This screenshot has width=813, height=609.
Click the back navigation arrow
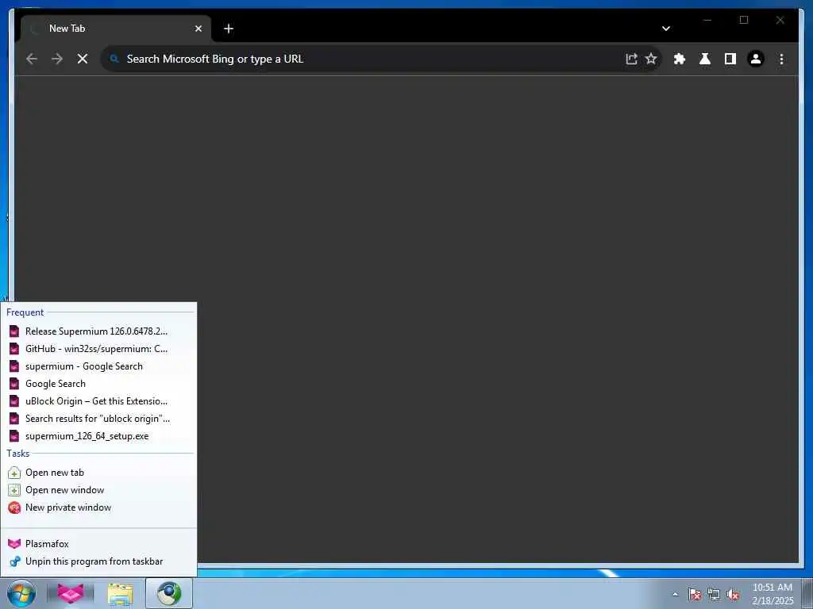(x=32, y=59)
